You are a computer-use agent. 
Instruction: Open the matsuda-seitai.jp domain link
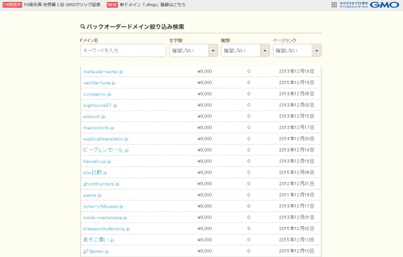point(103,71)
